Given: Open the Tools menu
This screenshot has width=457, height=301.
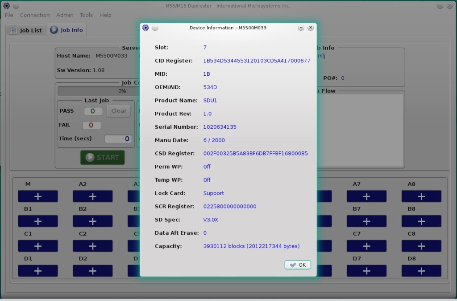Looking at the screenshot, I should (86, 15).
